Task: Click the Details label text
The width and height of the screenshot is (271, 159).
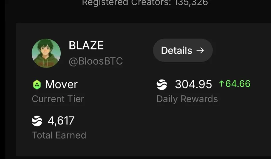Action: pyautogui.click(x=177, y=50)
